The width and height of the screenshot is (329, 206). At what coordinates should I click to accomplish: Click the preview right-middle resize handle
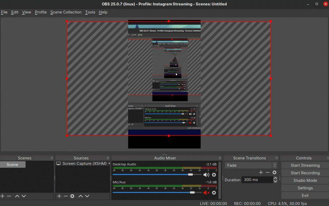click(271, 79)
